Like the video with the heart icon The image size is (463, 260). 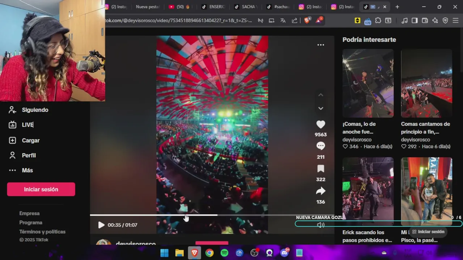pyautogui.click(x=320, y=125)
